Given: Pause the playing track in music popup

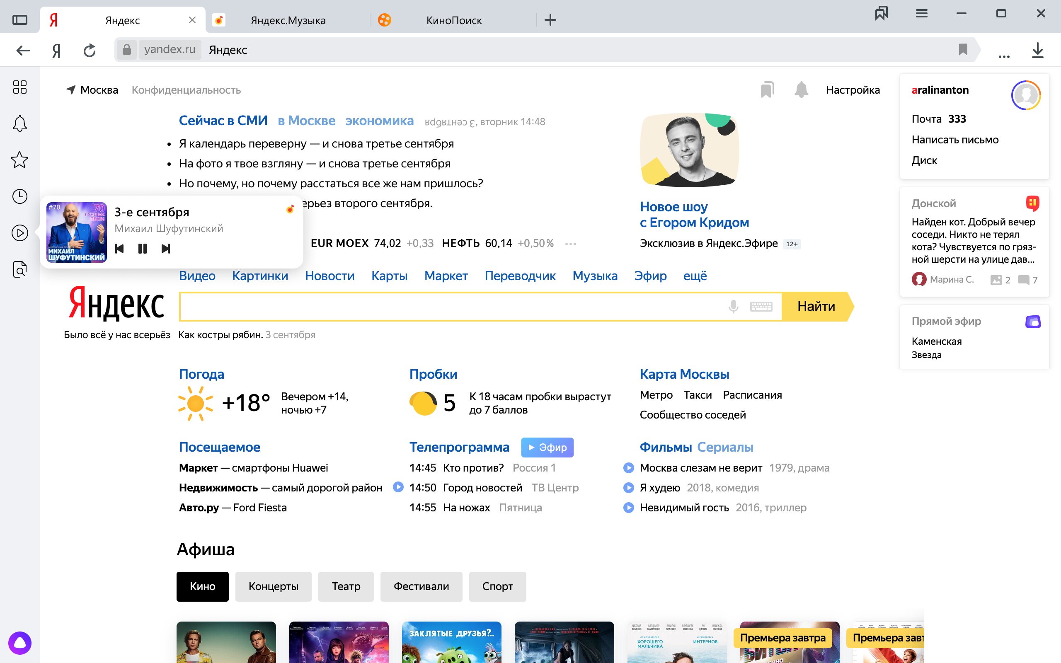Looking at the screenshot, I should (143, 249).
